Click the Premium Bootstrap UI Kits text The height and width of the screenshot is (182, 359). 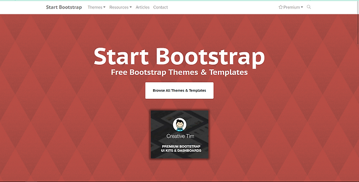(181, 149)
